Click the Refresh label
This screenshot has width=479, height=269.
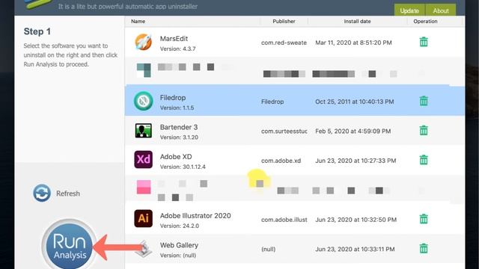click(68, 194)
